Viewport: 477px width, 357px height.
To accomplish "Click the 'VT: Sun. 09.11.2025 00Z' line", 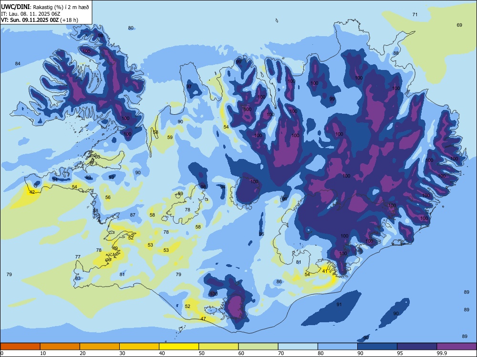I will (x=30, y=20).
